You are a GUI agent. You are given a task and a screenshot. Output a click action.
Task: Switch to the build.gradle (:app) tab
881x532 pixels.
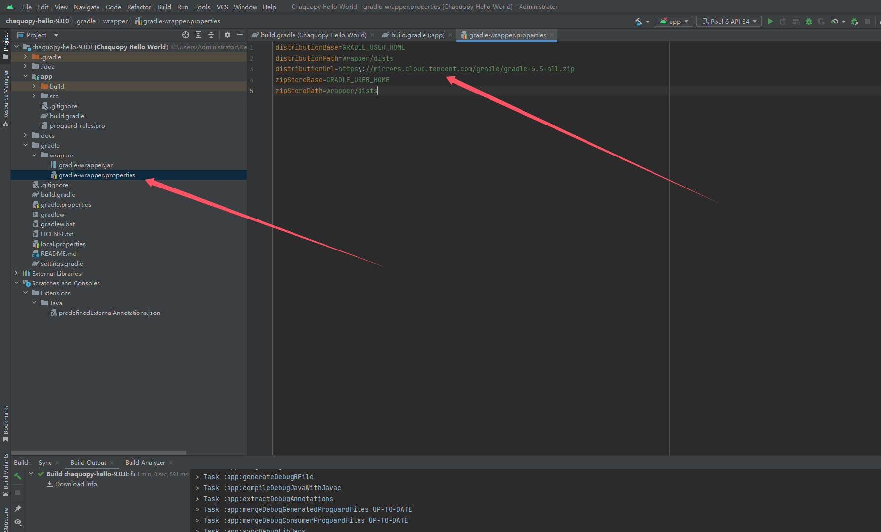pyautogui.click(x=415, y=35)
